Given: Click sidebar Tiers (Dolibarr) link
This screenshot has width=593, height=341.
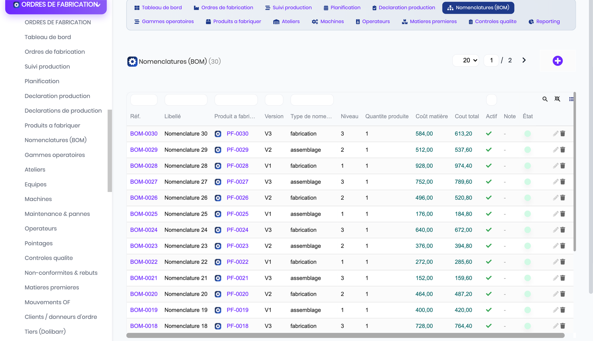Looking at the screenshot, I should click(45, 332).
